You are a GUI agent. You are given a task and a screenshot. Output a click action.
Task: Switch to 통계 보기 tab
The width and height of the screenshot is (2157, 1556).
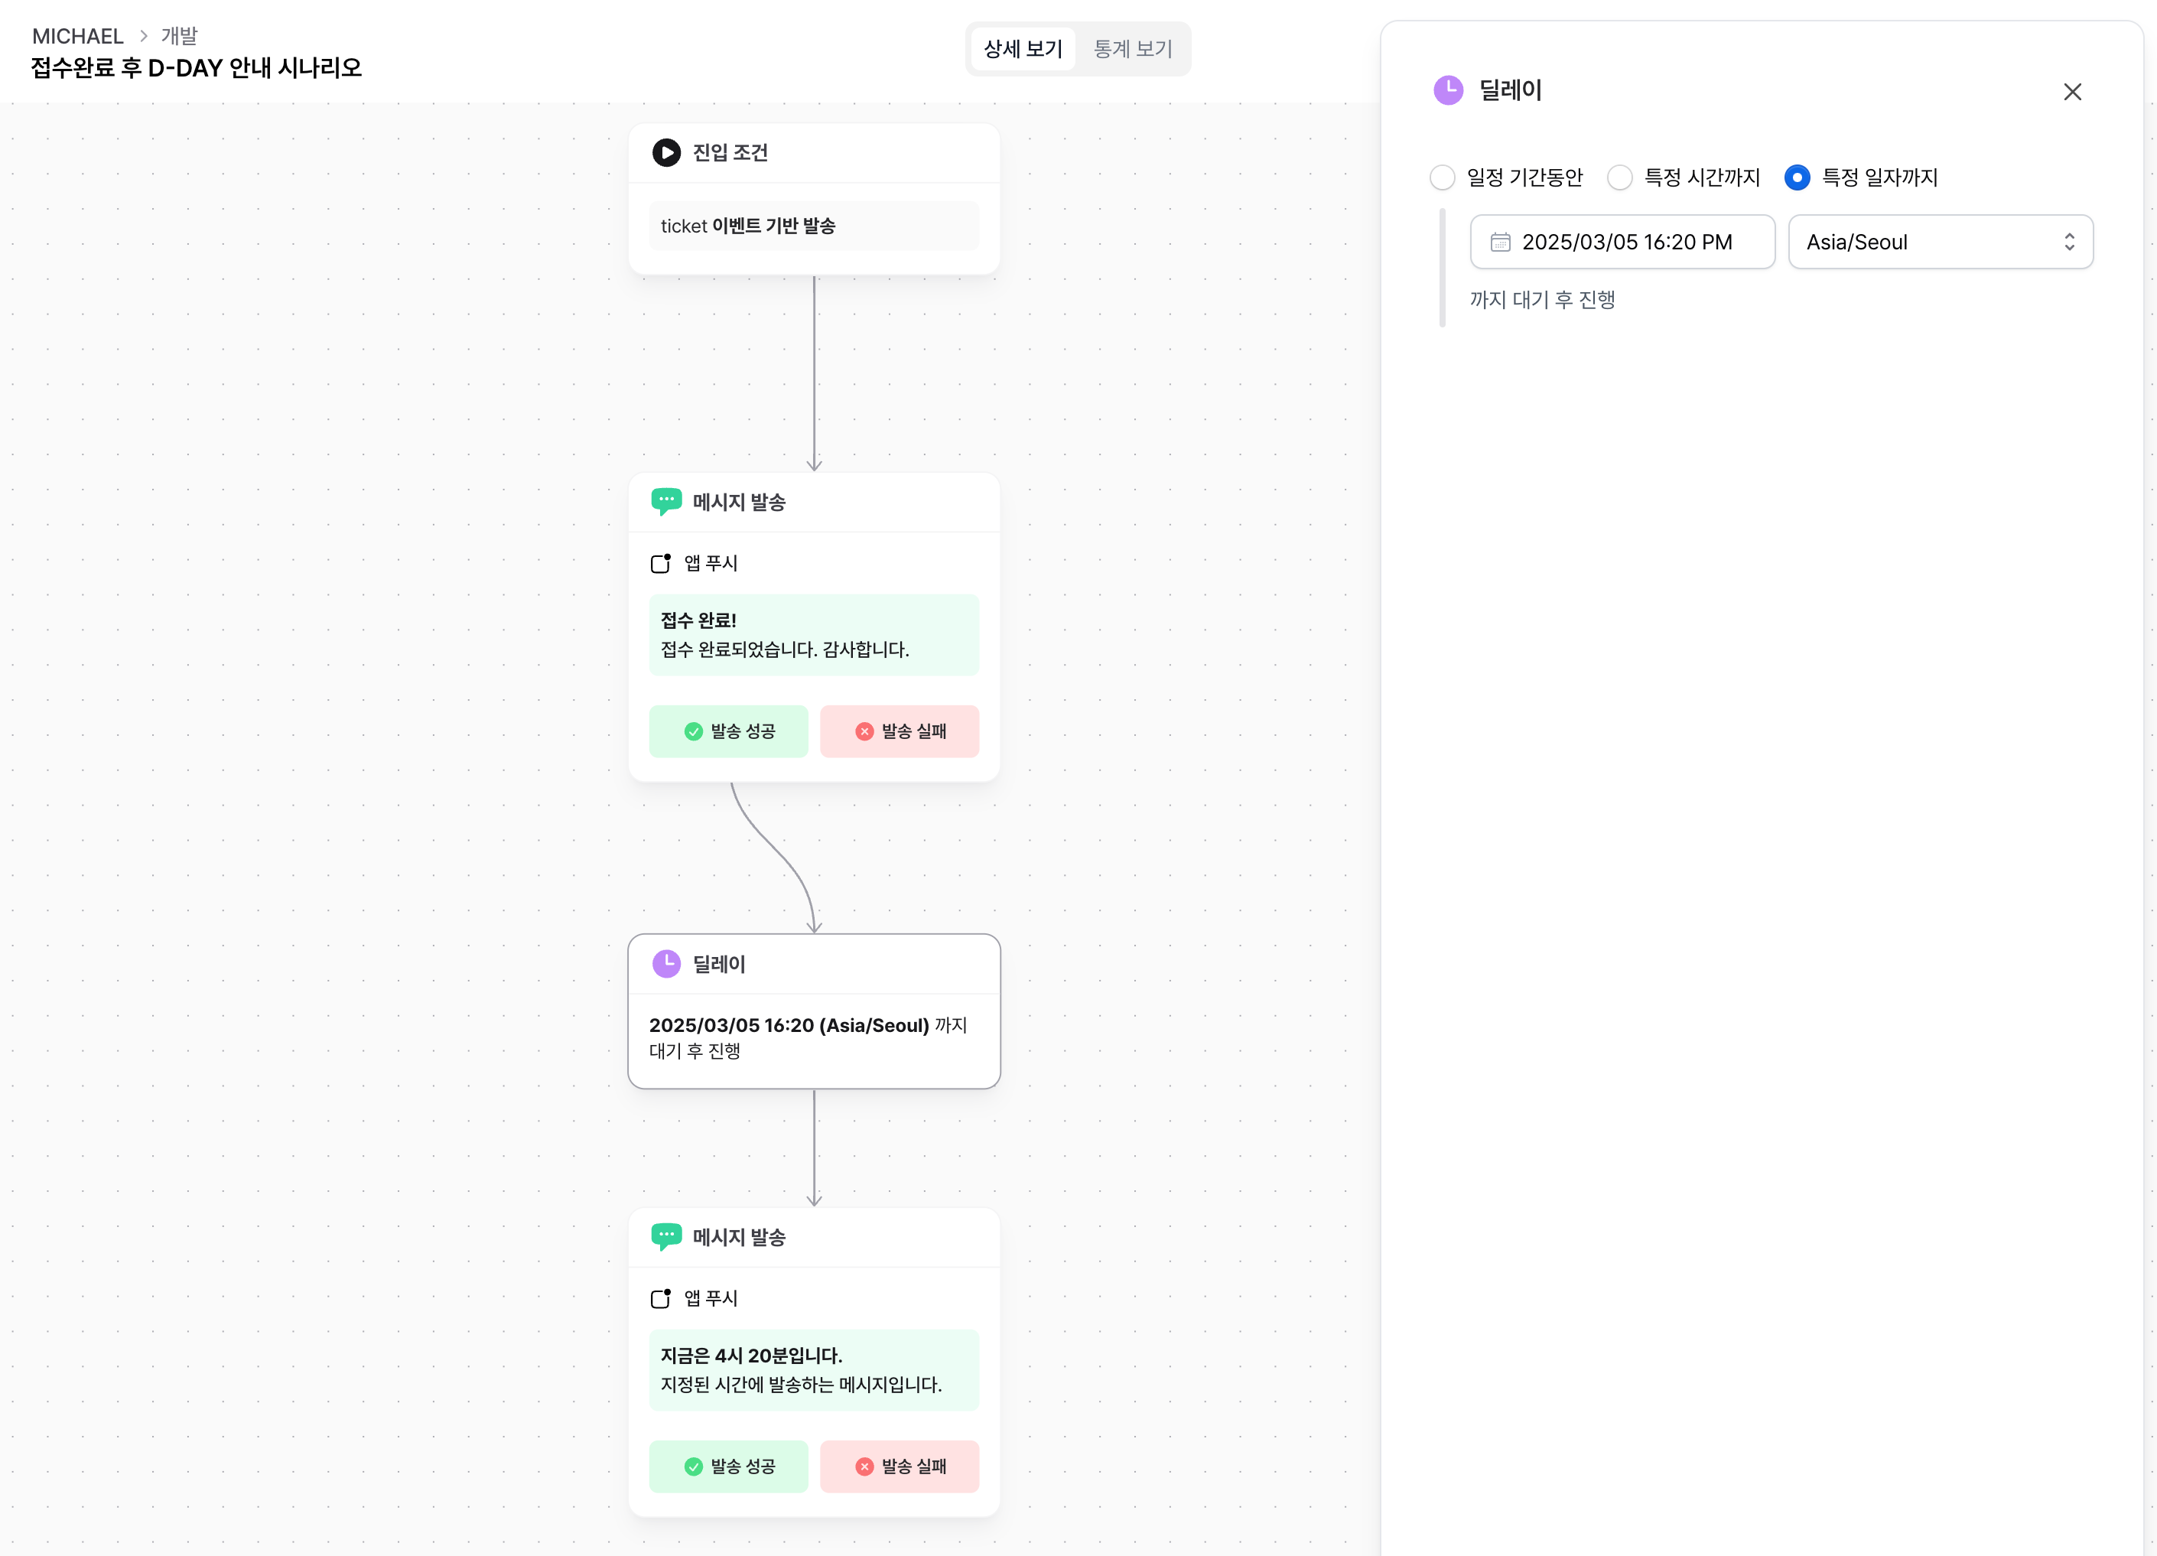point(1132,48)
